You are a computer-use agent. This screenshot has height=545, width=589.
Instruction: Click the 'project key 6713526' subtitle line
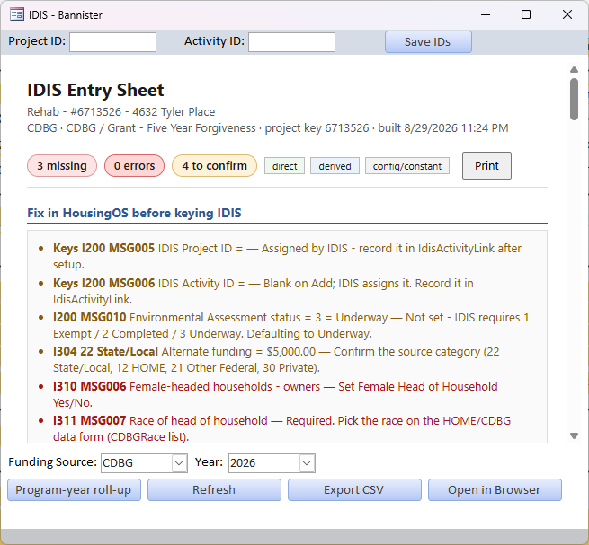[267, 127]
